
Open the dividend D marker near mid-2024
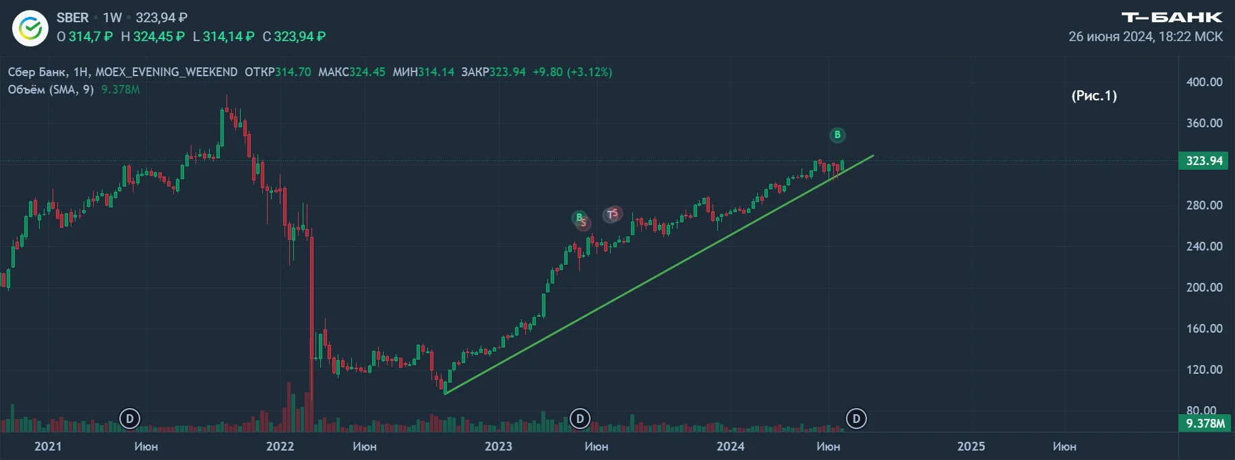point(856,419)
